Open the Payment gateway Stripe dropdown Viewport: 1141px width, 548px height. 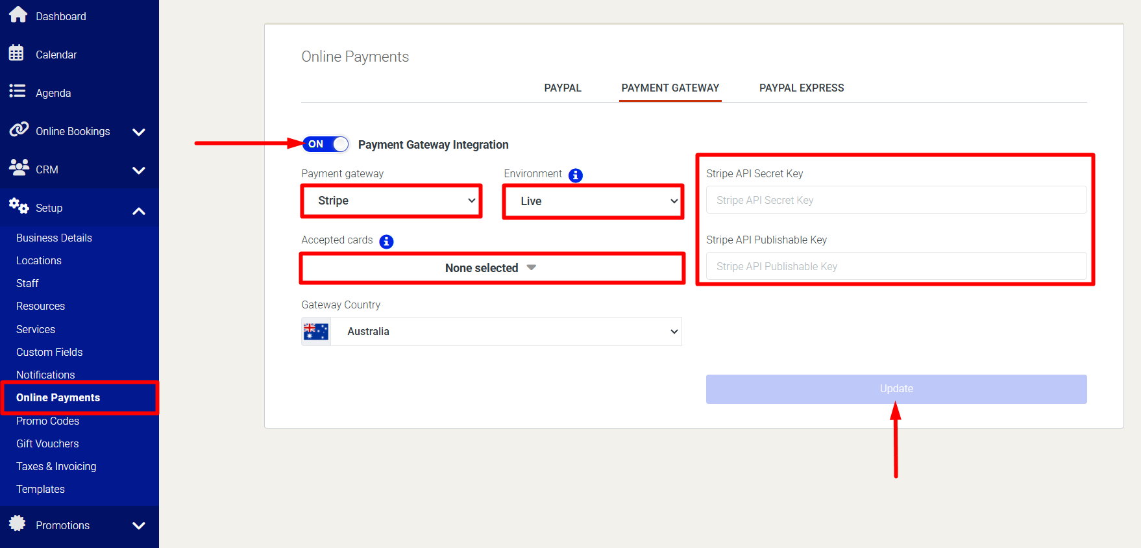coord(391,201)
